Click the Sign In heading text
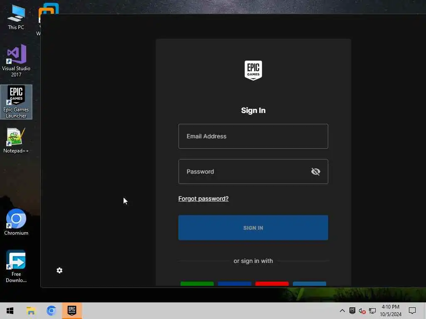 pos(253,110)
